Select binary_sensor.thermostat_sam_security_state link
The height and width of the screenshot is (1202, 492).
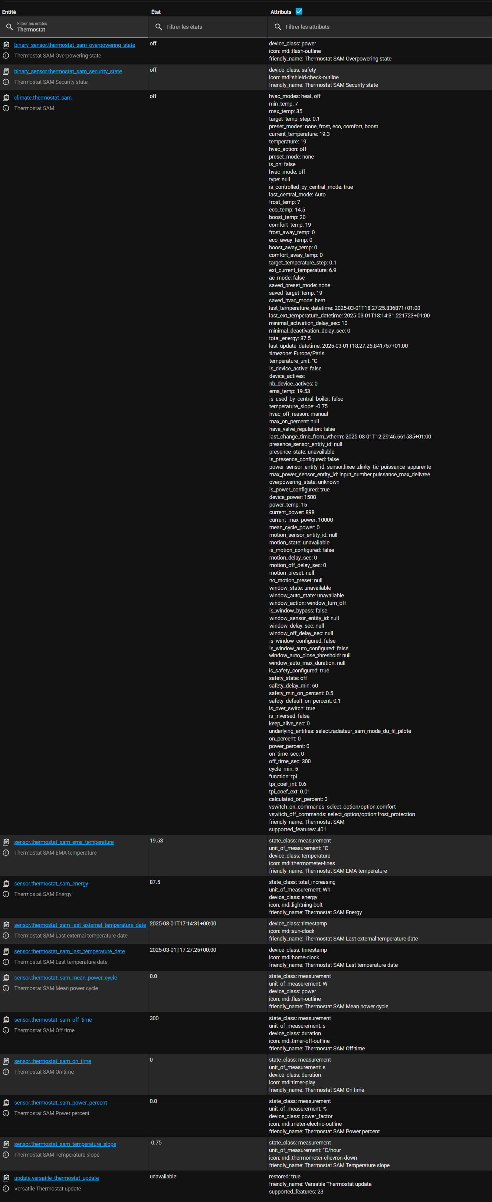tap(68, 71)
